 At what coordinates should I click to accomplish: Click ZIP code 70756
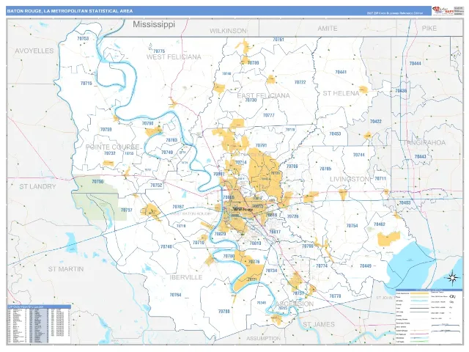pyautogui.click(x=97, y=182)
